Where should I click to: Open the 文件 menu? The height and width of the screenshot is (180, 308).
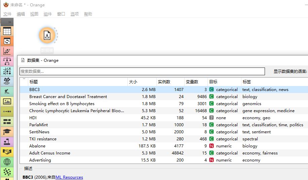(7, 14)
